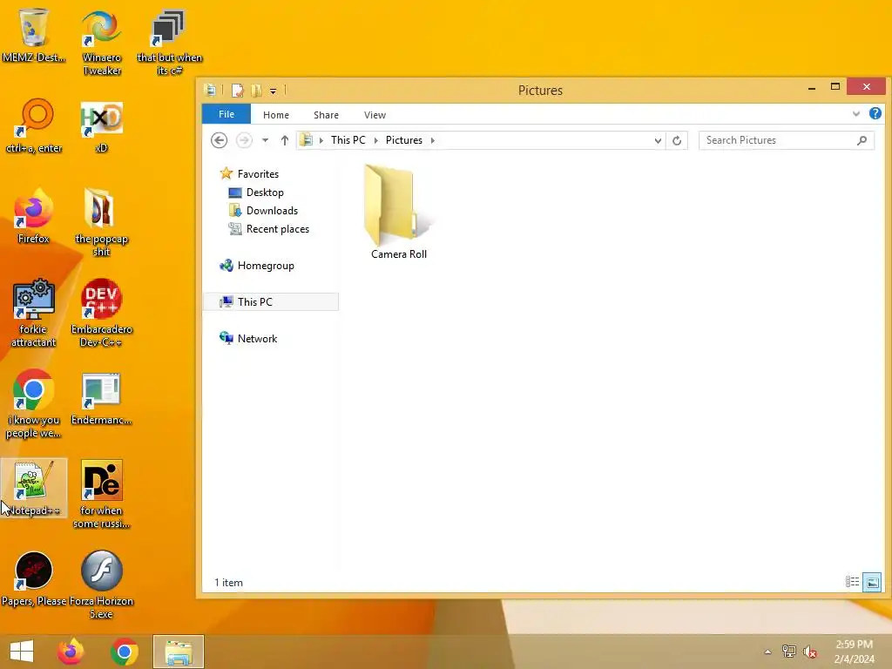
Task: Click 'Pictures' in the address breadcrumb
Action: point(404,140)
